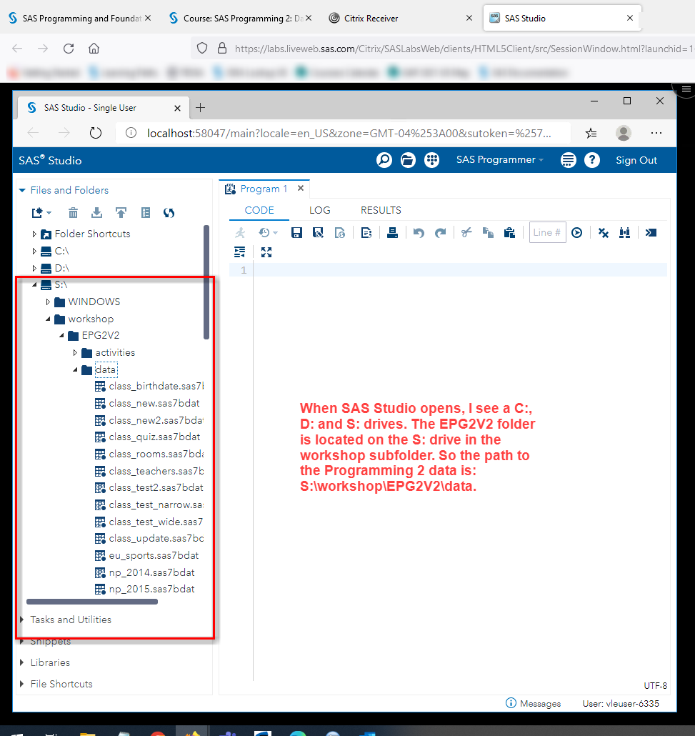Expand the activities folder
This screenshot has height=736, width=695.
[75, 352]
